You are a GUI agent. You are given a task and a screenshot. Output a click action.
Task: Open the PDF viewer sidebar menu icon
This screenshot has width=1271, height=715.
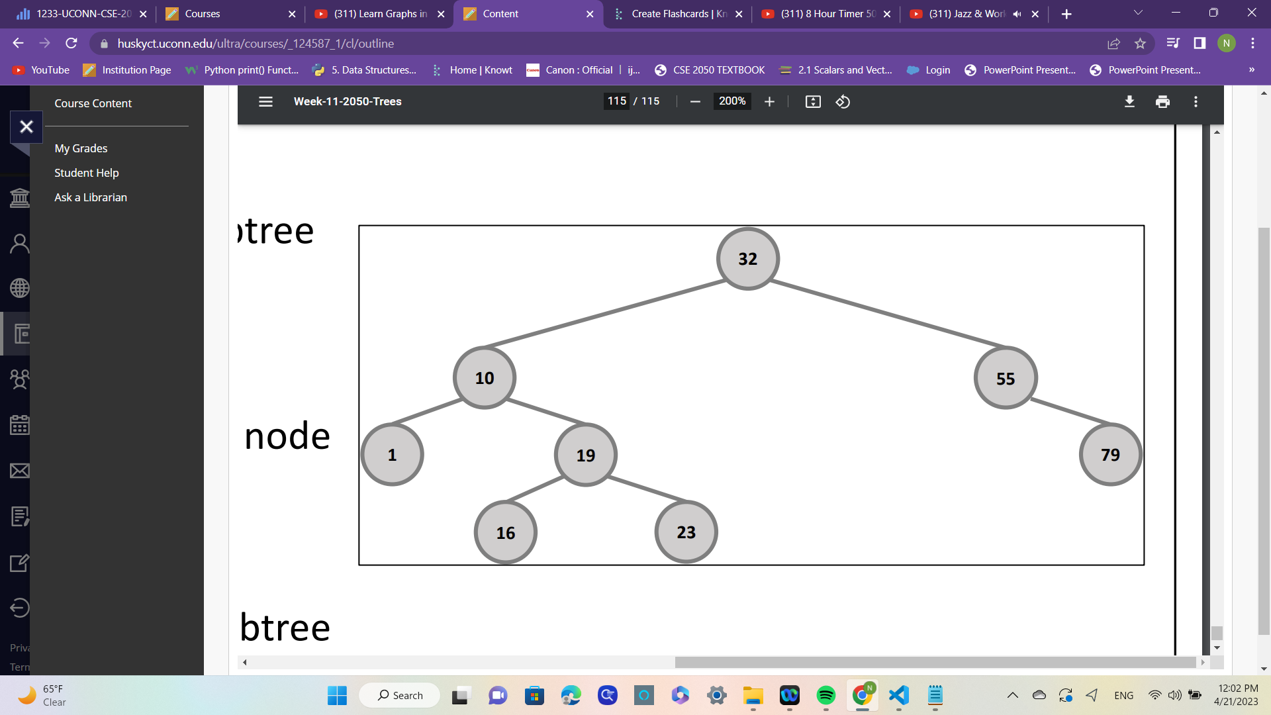(x=265, y=101)
